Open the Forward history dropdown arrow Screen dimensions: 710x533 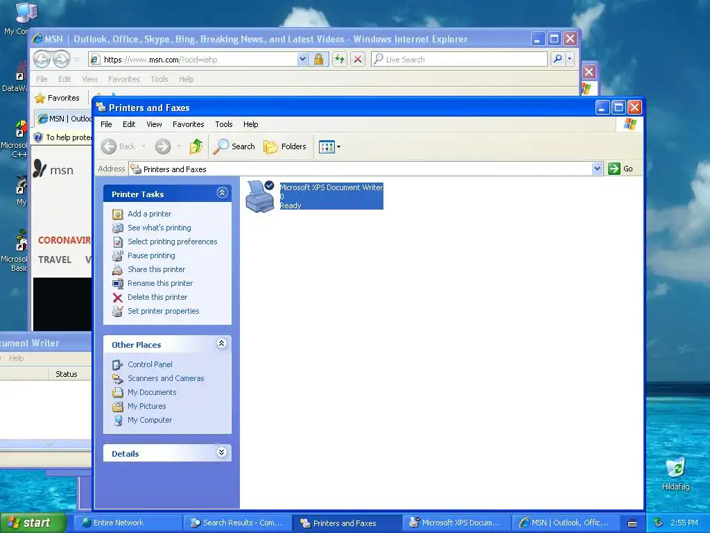[x=180, y=146]
